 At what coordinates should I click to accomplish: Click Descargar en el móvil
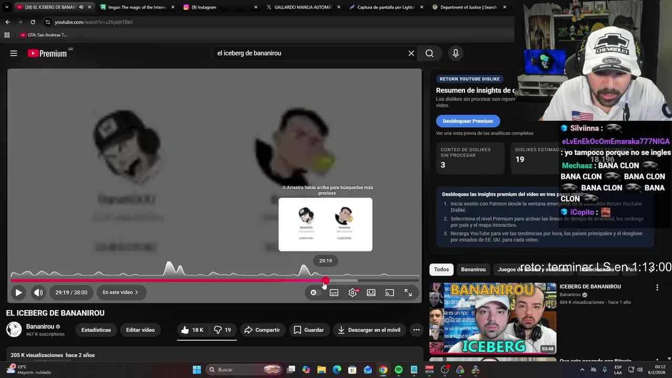click(x=369, y=330)
